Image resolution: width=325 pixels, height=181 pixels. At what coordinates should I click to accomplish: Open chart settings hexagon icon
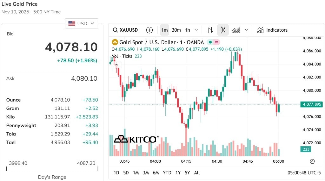click(312, 161)
